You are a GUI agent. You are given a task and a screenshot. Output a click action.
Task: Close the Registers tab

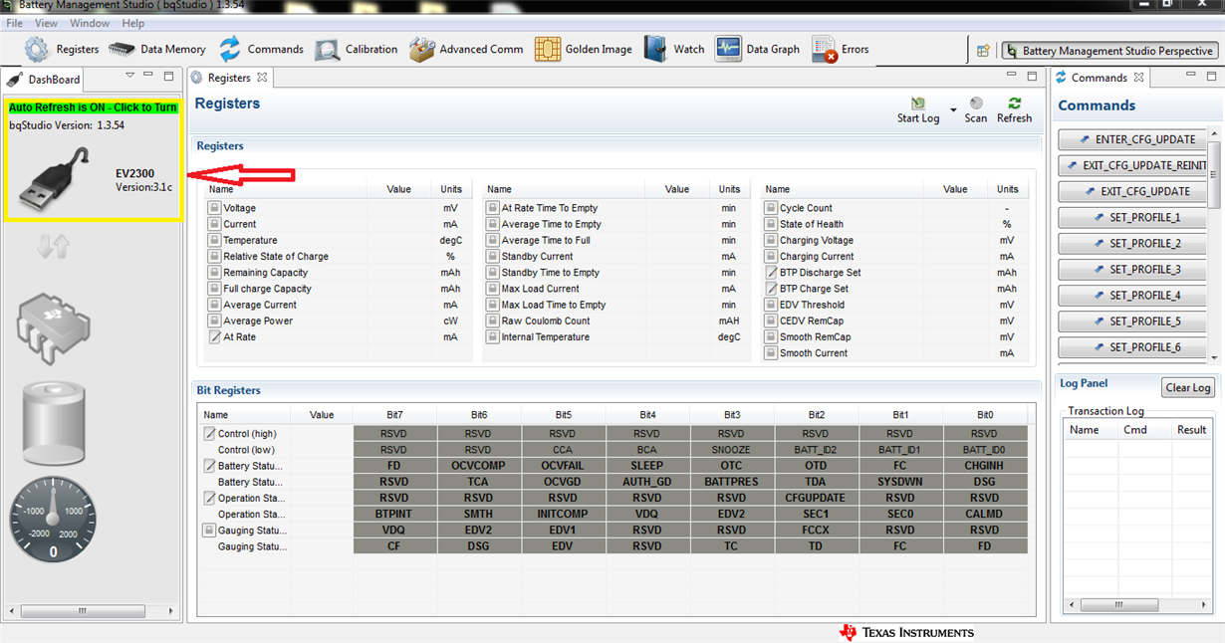pyautogui.click(x=262, y=77)
